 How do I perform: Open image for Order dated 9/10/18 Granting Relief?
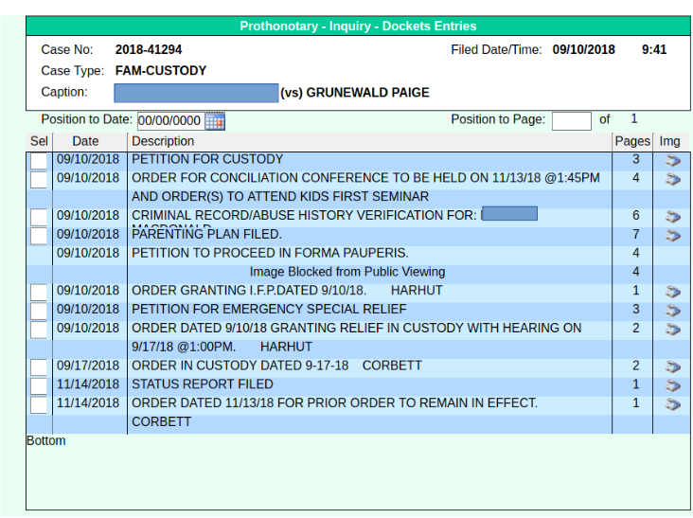[x=672, y=329]
